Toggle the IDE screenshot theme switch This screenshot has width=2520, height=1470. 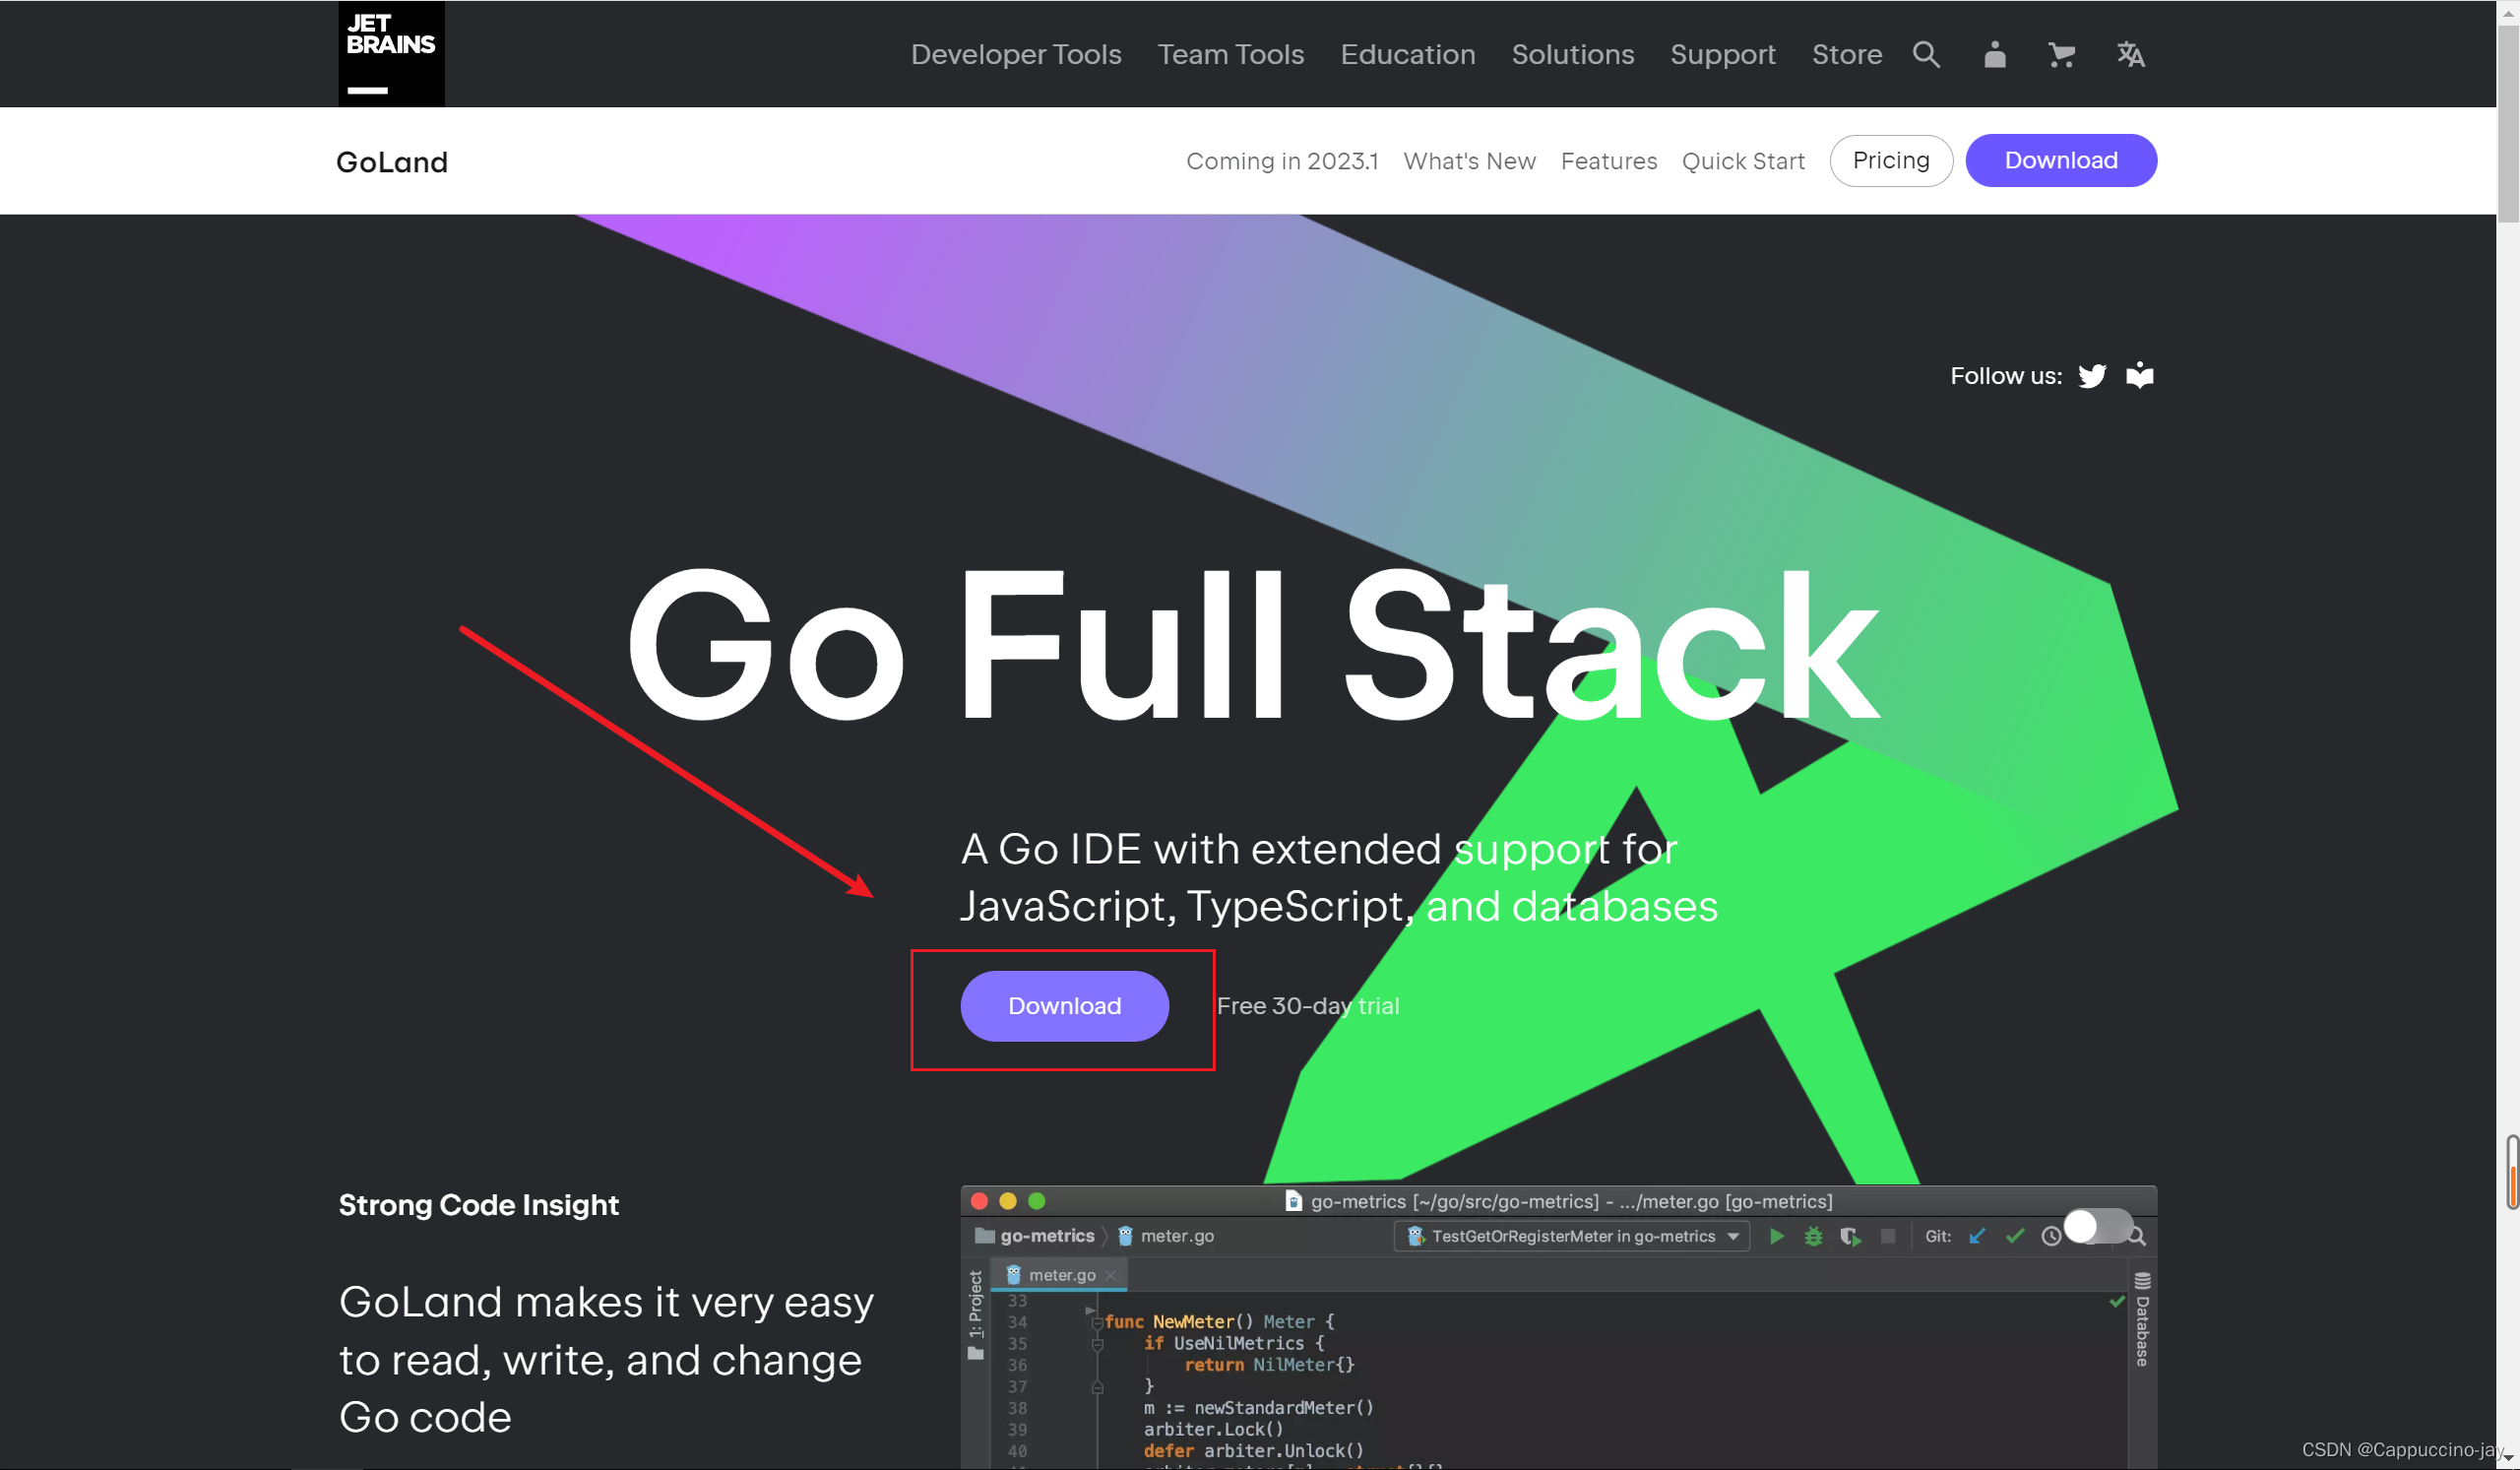pyautogui.click(x=2099, y=1226)
